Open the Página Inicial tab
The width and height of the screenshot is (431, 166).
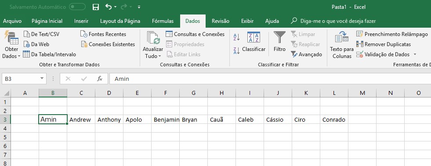tap(47, 21)
